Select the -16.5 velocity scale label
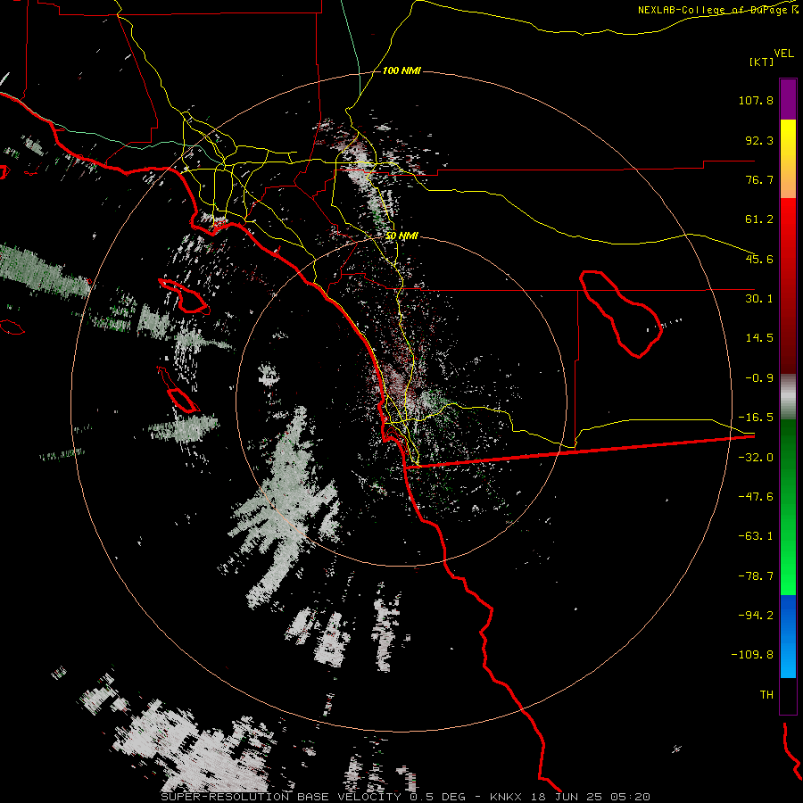This screenshot has height=803, width=803. 756,418
